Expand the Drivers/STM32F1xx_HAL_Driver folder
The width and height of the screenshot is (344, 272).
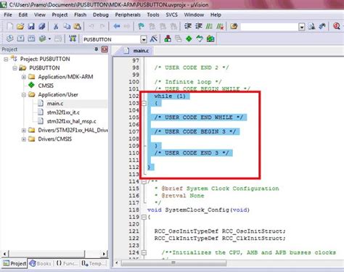click(24, 131)
